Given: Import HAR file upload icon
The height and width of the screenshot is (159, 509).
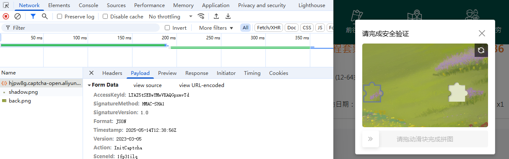Looking at the screenshot, I should point(216,16).
